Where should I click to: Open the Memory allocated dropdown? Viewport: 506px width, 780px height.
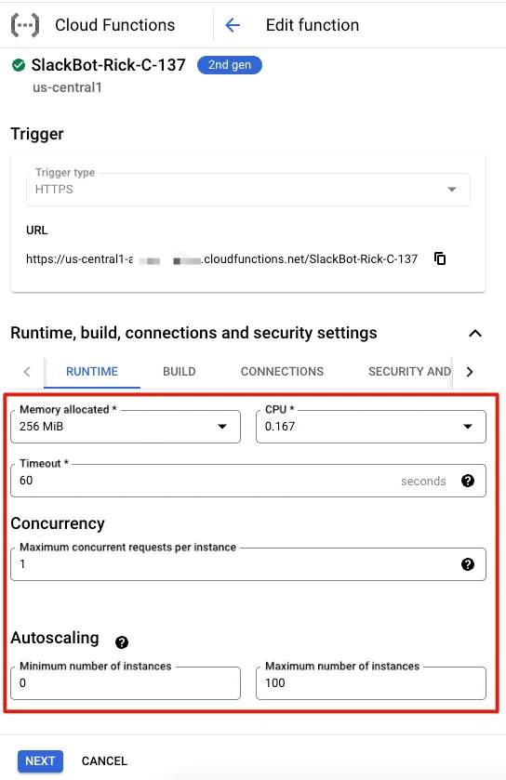tap(126, 427)
